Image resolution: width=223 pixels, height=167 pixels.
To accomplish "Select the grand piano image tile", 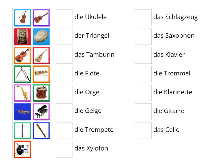I will coord(41,111).
